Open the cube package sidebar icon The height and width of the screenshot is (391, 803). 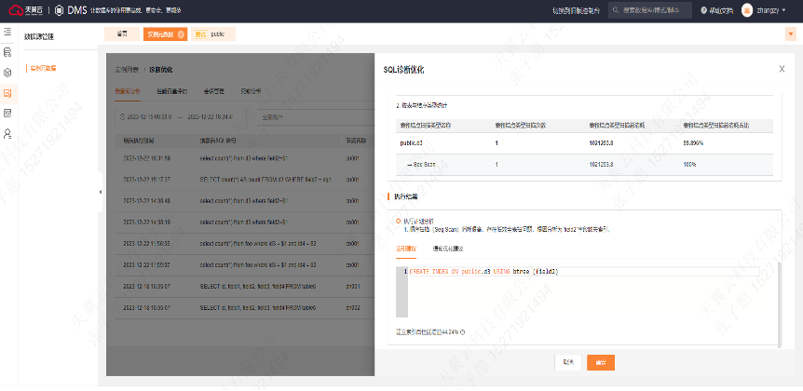(x=7, y=73)
